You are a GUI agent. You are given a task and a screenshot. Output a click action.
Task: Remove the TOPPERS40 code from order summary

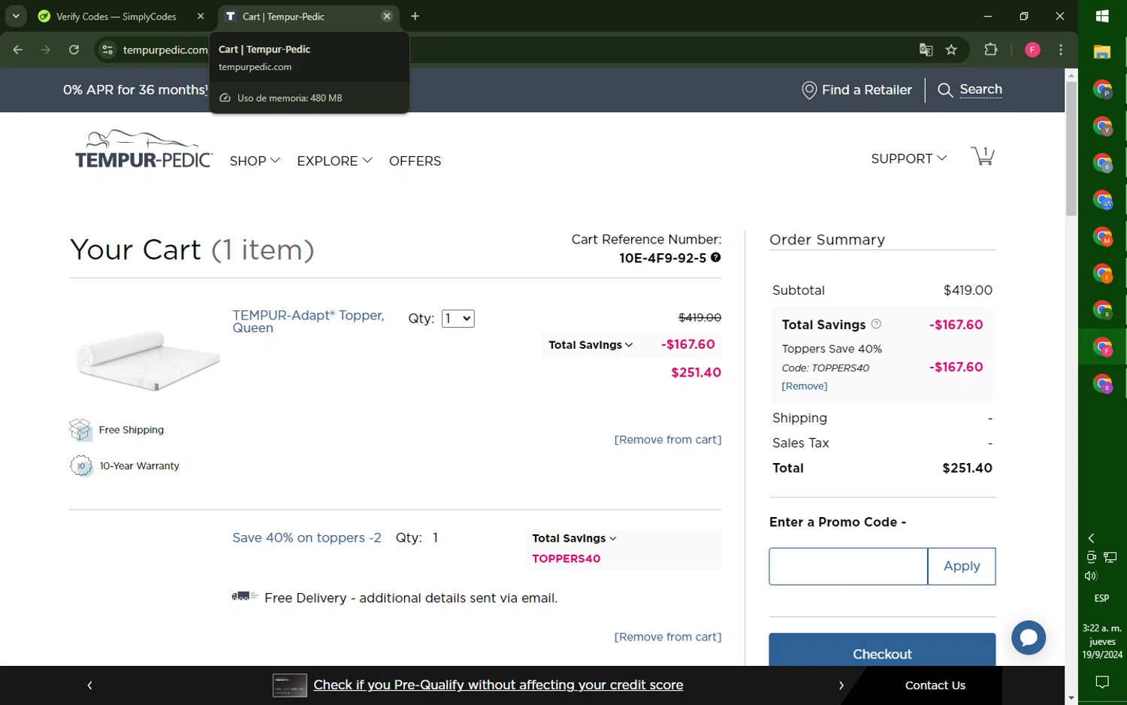click(804, 386)
